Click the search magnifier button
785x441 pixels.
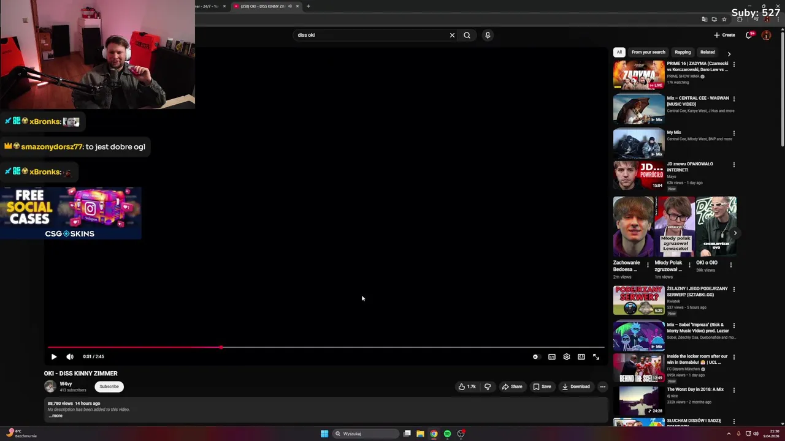(467, 35)
